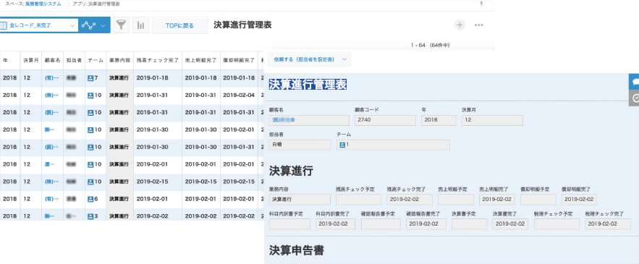Click the 残高チェック完了 date field
The width and height of the screenshot is (639, 264).
pyautogui.click(x=410, y=199)
